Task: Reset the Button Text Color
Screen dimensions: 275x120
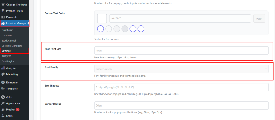Action: (259, 18)
